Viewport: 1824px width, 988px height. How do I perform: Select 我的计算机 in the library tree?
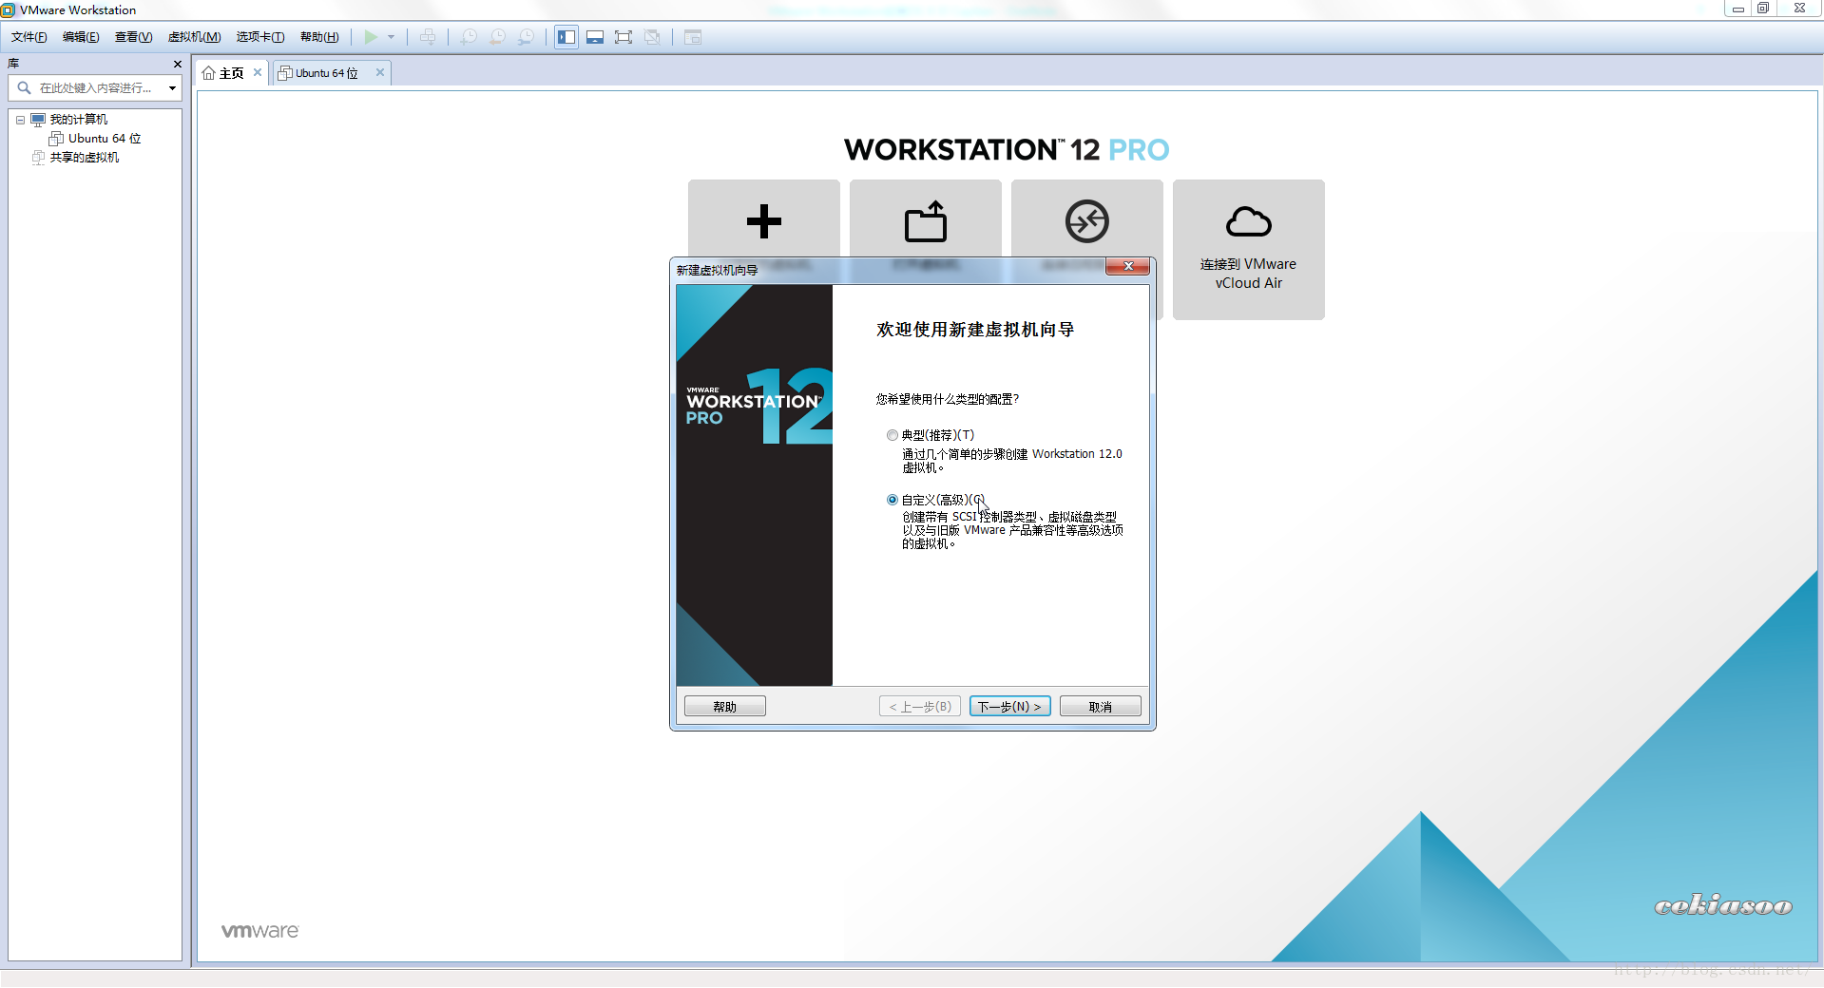click(x=79, y=120)
